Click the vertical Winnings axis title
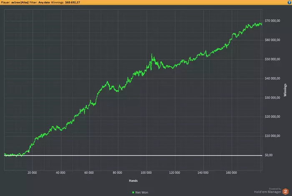The height and width of the screenshot is (196, 292). 285,90
